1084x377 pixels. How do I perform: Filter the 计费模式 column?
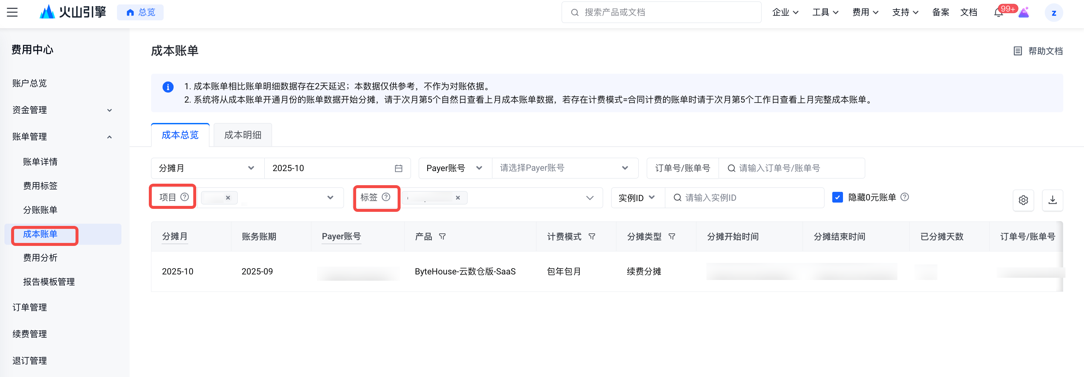[592, 237]
